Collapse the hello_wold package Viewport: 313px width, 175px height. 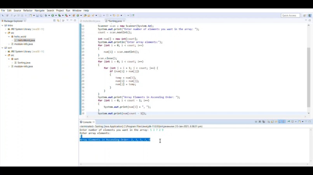pyautogui.click(x=9, y=37)
